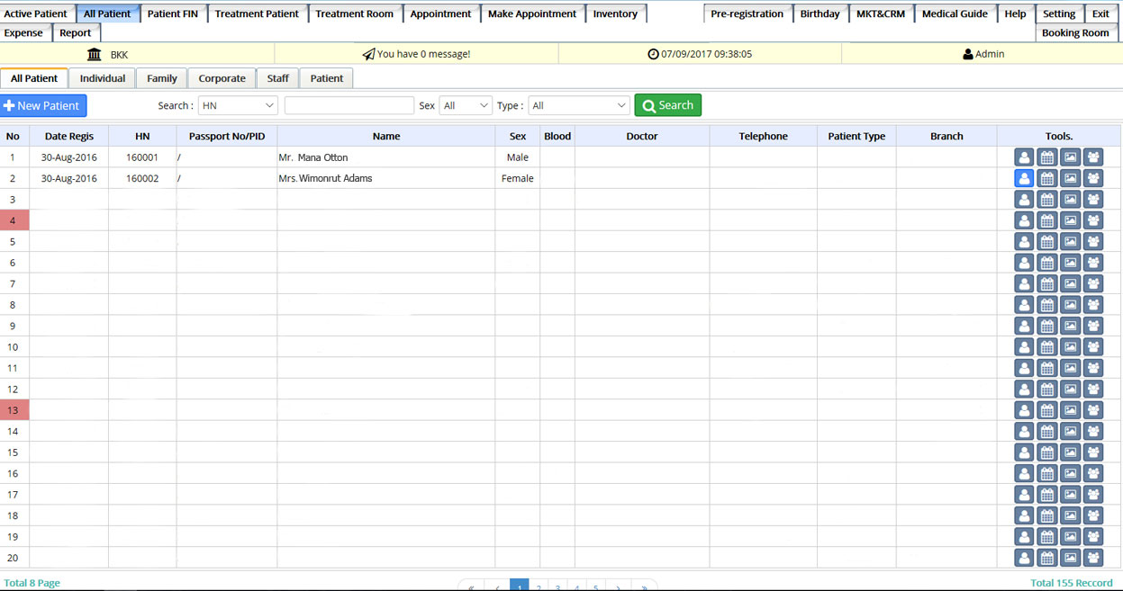Click profile icon in row 13
Image resolution: width=1123 pixels, height=591 pixels.
[x=1024, y=410]
